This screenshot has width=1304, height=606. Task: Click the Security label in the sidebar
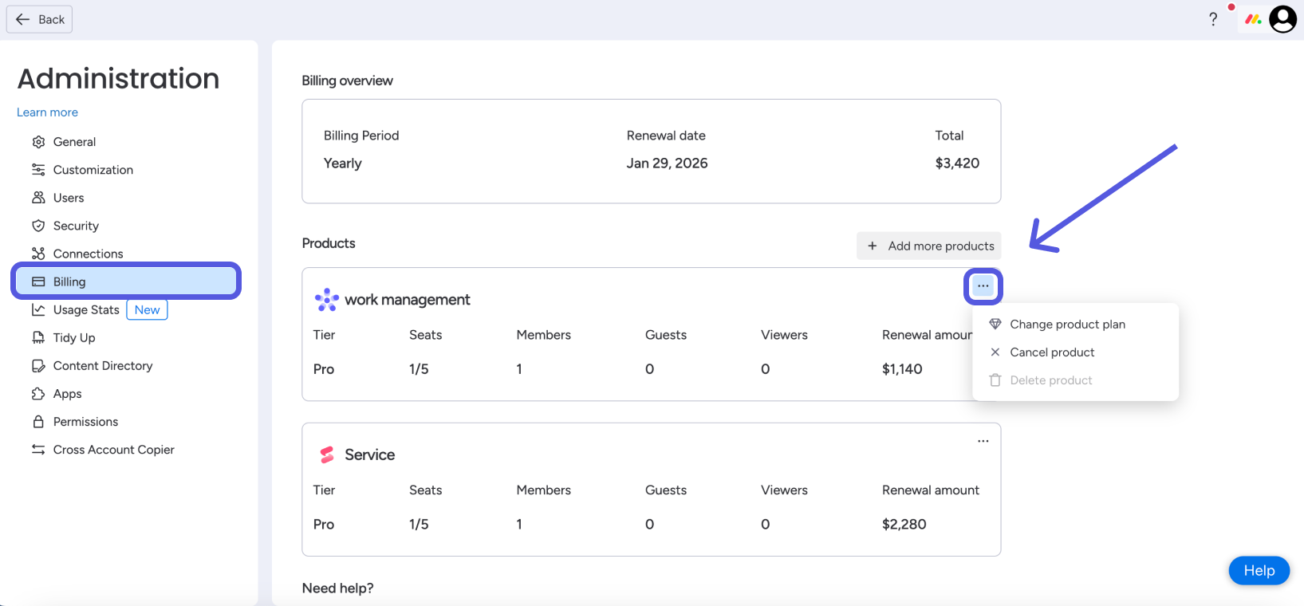(x=77, y=226)
